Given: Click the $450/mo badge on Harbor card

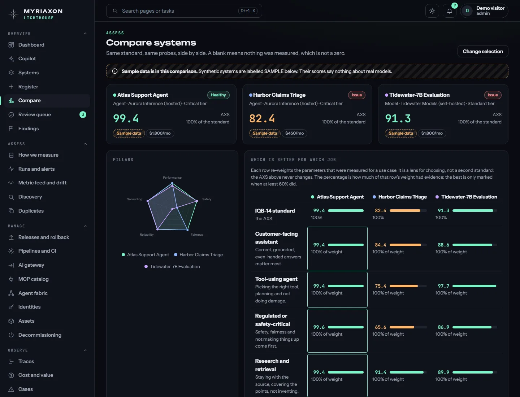Looking at the screenshot, I should pyautogui.click(x=294, y=134).
